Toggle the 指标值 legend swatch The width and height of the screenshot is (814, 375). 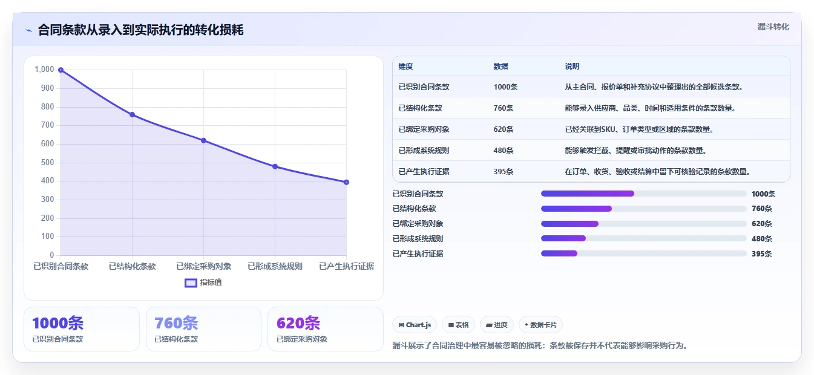[191, 282]
